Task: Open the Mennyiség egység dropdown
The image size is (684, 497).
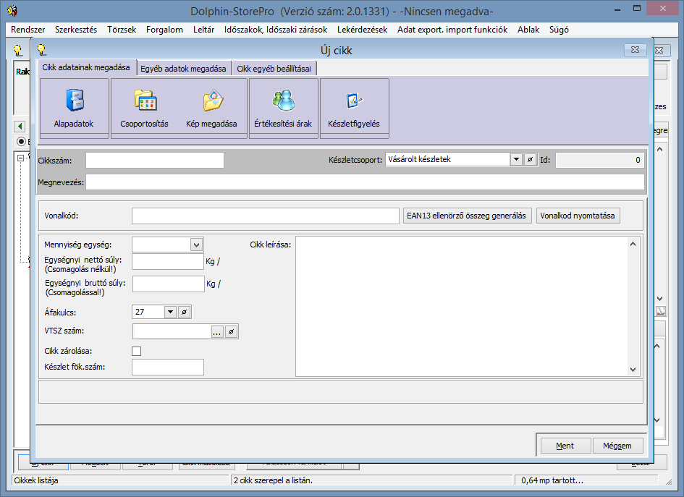Action: (x=196, y=245)
